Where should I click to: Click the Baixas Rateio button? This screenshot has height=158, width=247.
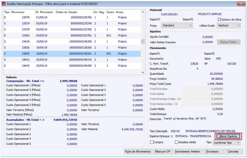point(229,42)
